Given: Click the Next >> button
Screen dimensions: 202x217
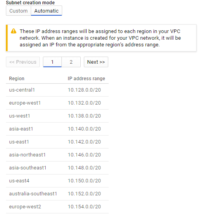Looking at the screenshot, I should point(96,62).
